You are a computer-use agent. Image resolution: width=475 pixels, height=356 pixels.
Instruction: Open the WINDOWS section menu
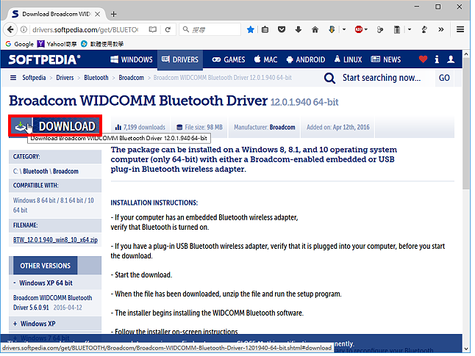tap(132, 59)
